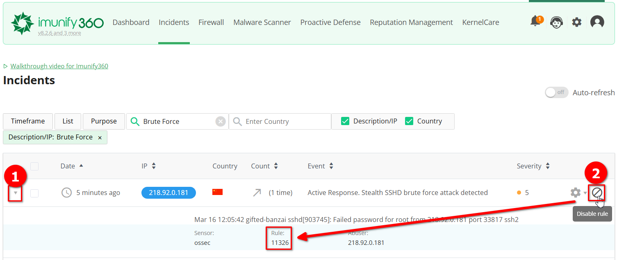The image size is (617, 260).
Task: Open the Incidents tab
Action: point(174,22)
